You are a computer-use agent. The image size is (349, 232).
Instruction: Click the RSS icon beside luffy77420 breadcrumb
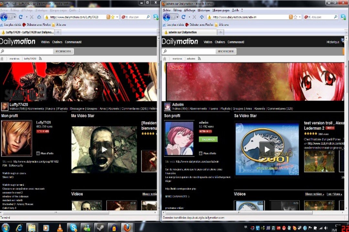40,59
